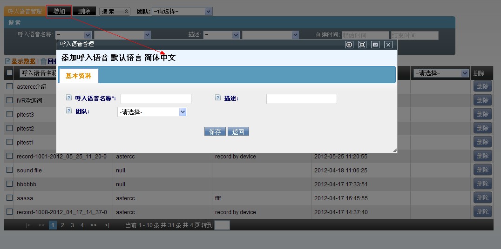Image resolution: width=501 pixels, height=249 pixels.
Task: Click the help icon beside 团队 in dialog
Action: [x=69, y=111]
